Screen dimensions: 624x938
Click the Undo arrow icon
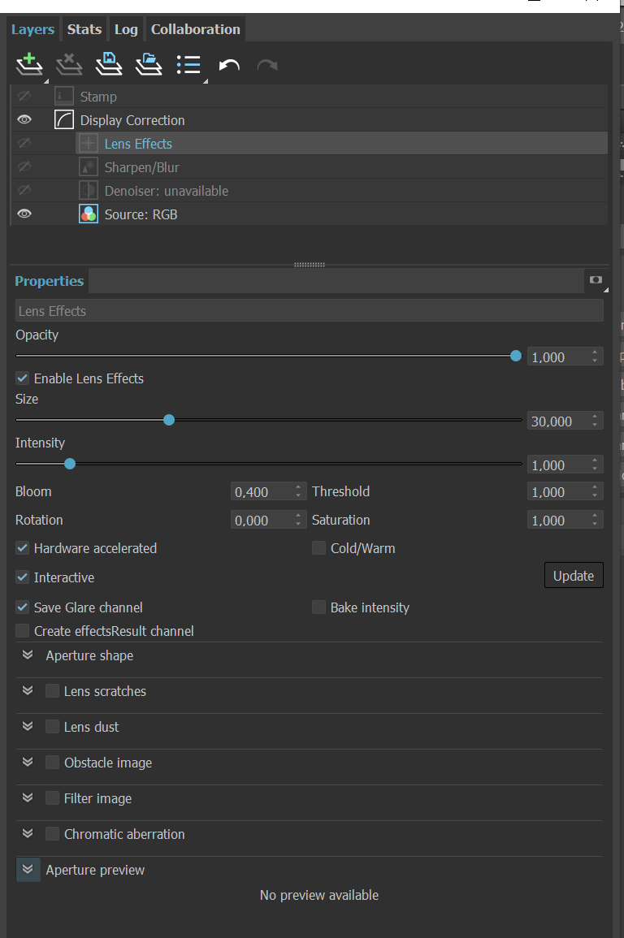pos(229,65)
